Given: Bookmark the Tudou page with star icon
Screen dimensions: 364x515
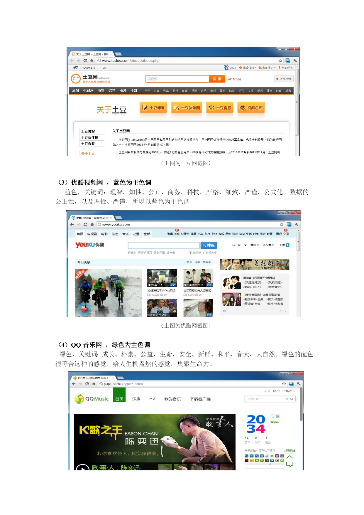Looking at the screenshot, I should pos(280,60).
